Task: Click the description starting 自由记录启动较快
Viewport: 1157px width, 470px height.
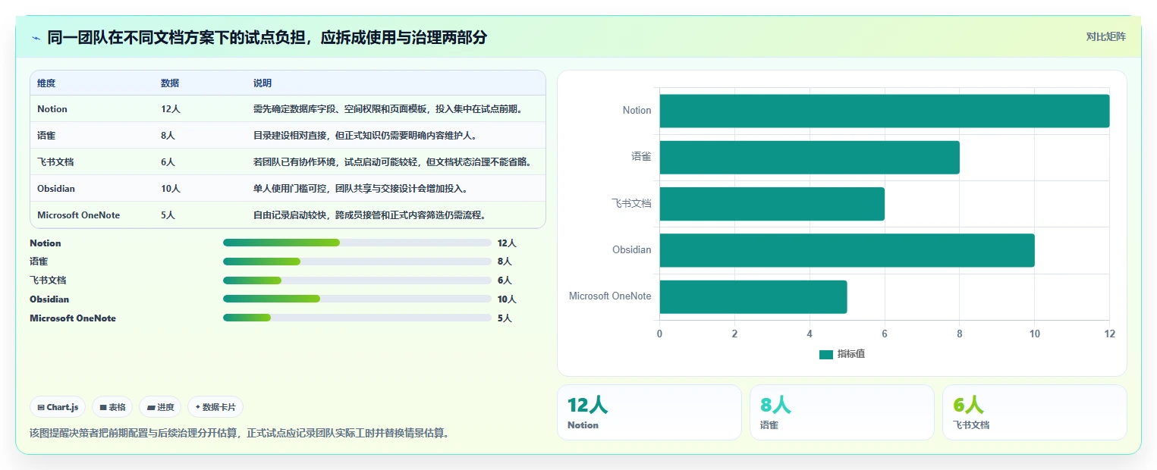Action: [x=369, y=215]
